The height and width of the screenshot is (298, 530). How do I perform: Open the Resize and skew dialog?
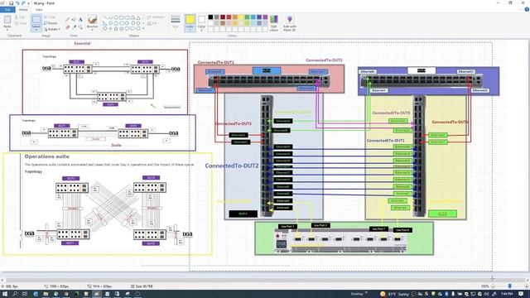[x=51, y=23]
